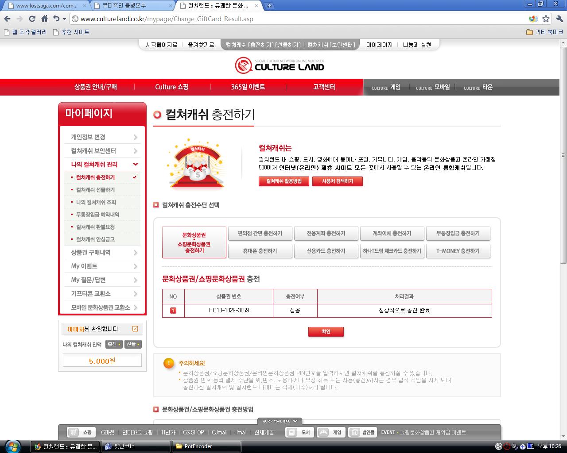Click the browser reload icon
Screen dimensions: 567x453
[x=32, y=19]
